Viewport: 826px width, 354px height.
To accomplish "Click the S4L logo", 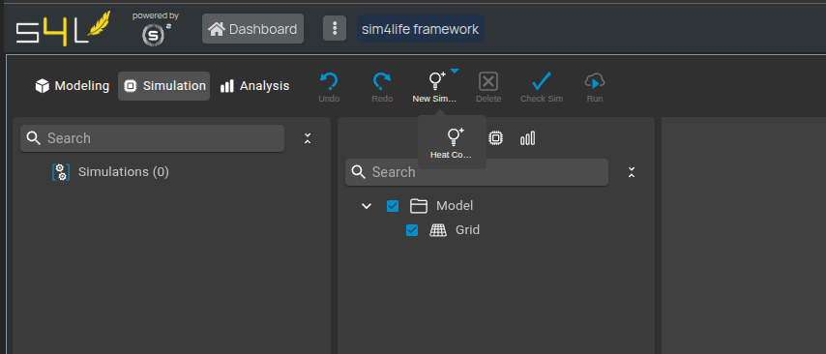I will coord(63,29).
